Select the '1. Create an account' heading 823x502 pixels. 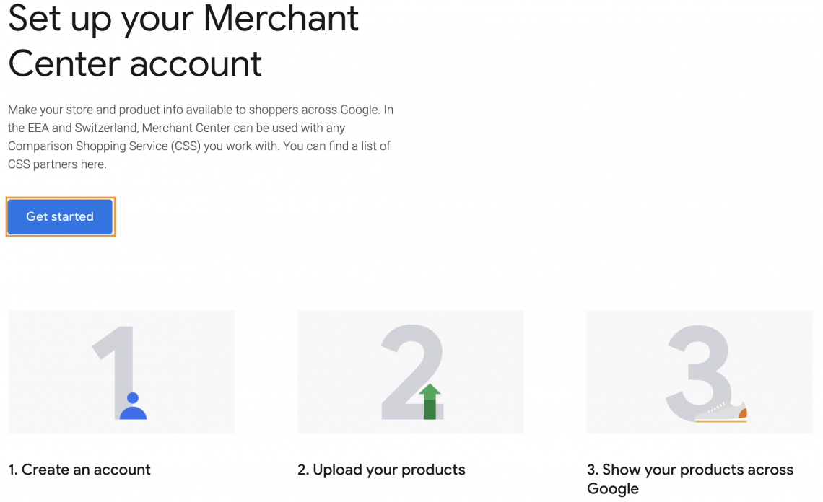point(79,470)
